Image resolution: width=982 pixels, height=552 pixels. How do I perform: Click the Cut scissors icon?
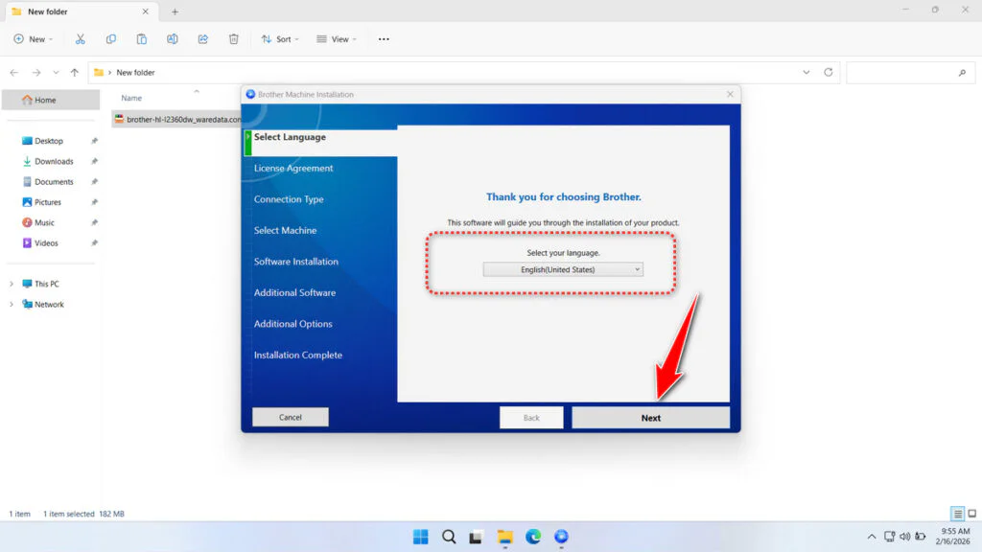(81, 39)
